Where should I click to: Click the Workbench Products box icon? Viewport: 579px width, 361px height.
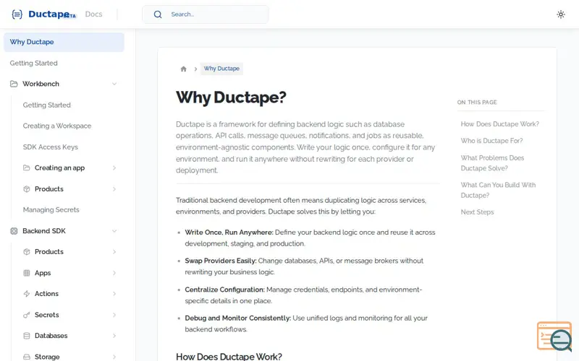tap(27, 189)
